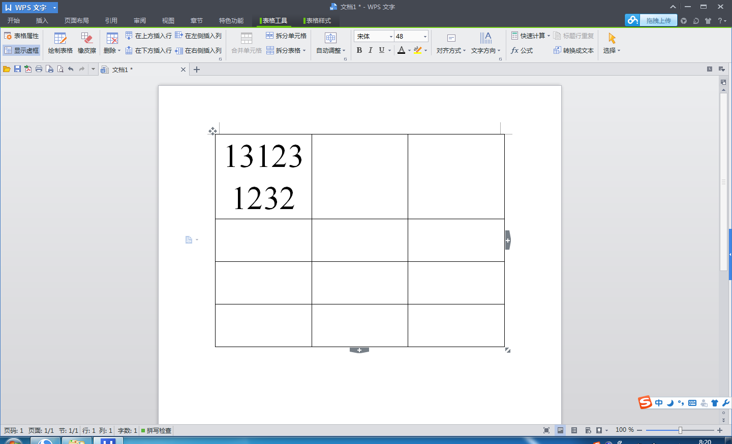The width and height of the screenshot is (732, 444).
Task: Switch to the 页面布局 tab
Action: tap(77, 21)
